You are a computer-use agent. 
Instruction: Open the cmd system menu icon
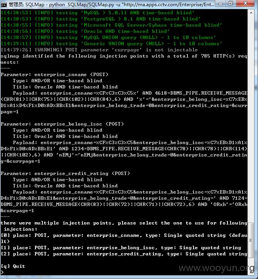point(3,5)
